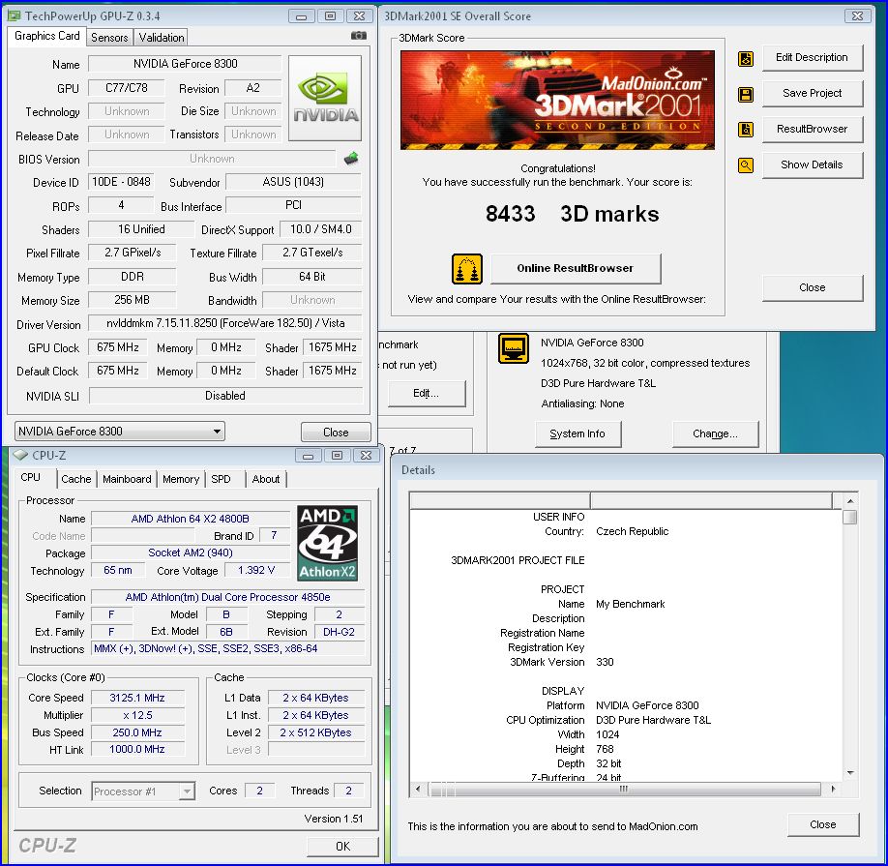
Task: Click the Specification field in CPU-Z
Action: tap(227, 597)
